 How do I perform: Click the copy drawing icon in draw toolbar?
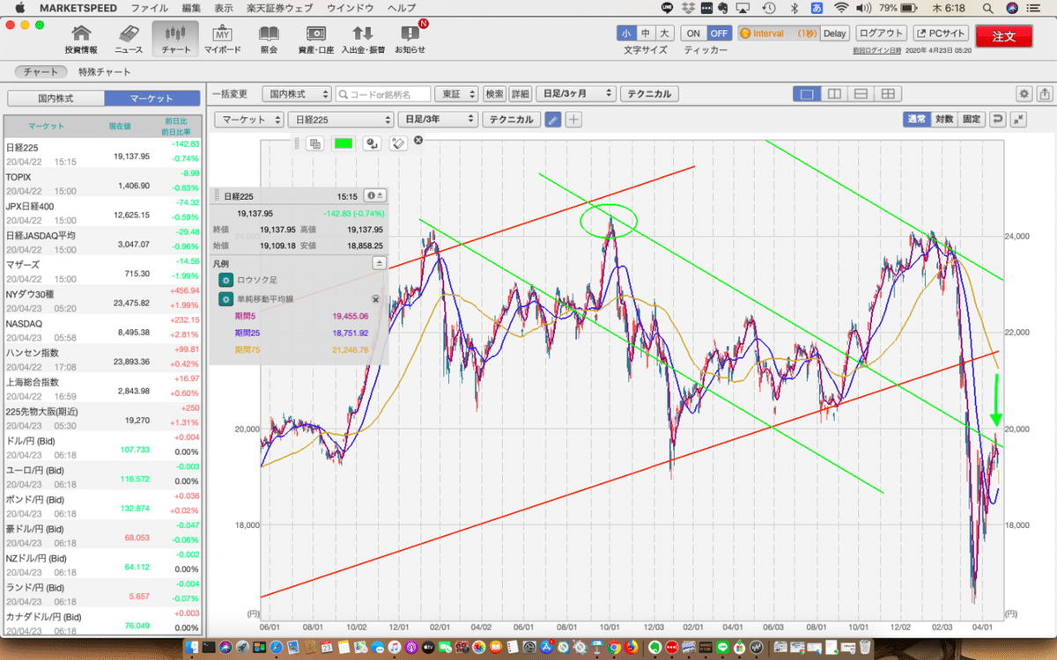pyautogui.click(x=314, y=143)
